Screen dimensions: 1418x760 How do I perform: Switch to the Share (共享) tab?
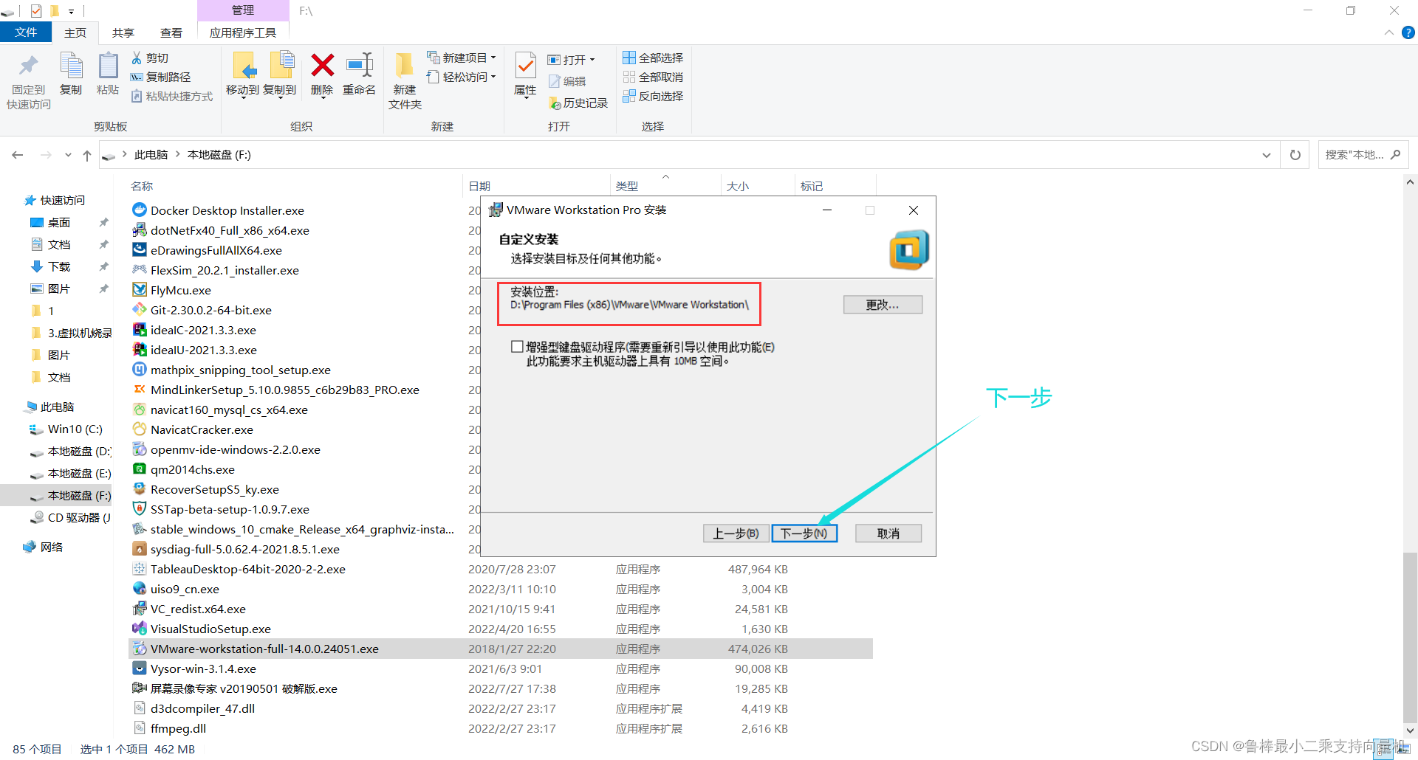pos(123,32)
